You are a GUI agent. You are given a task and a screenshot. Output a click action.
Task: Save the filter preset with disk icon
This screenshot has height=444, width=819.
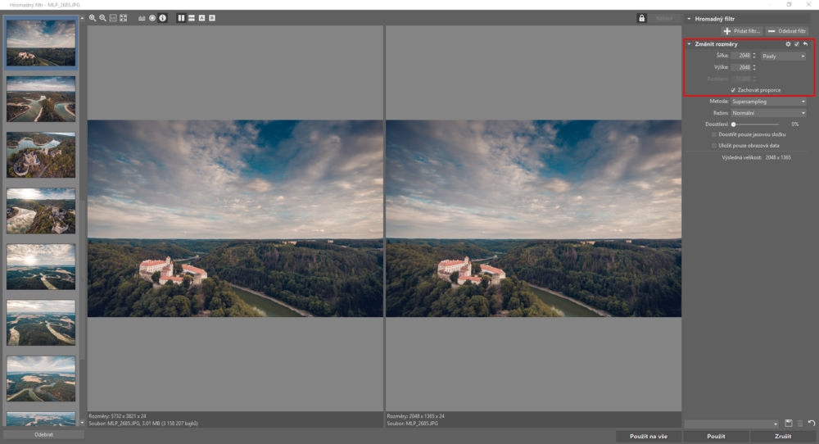[x=789, y=423]
